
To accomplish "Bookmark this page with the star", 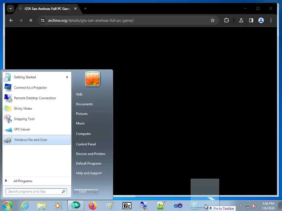I will click(x=213, y=20).
